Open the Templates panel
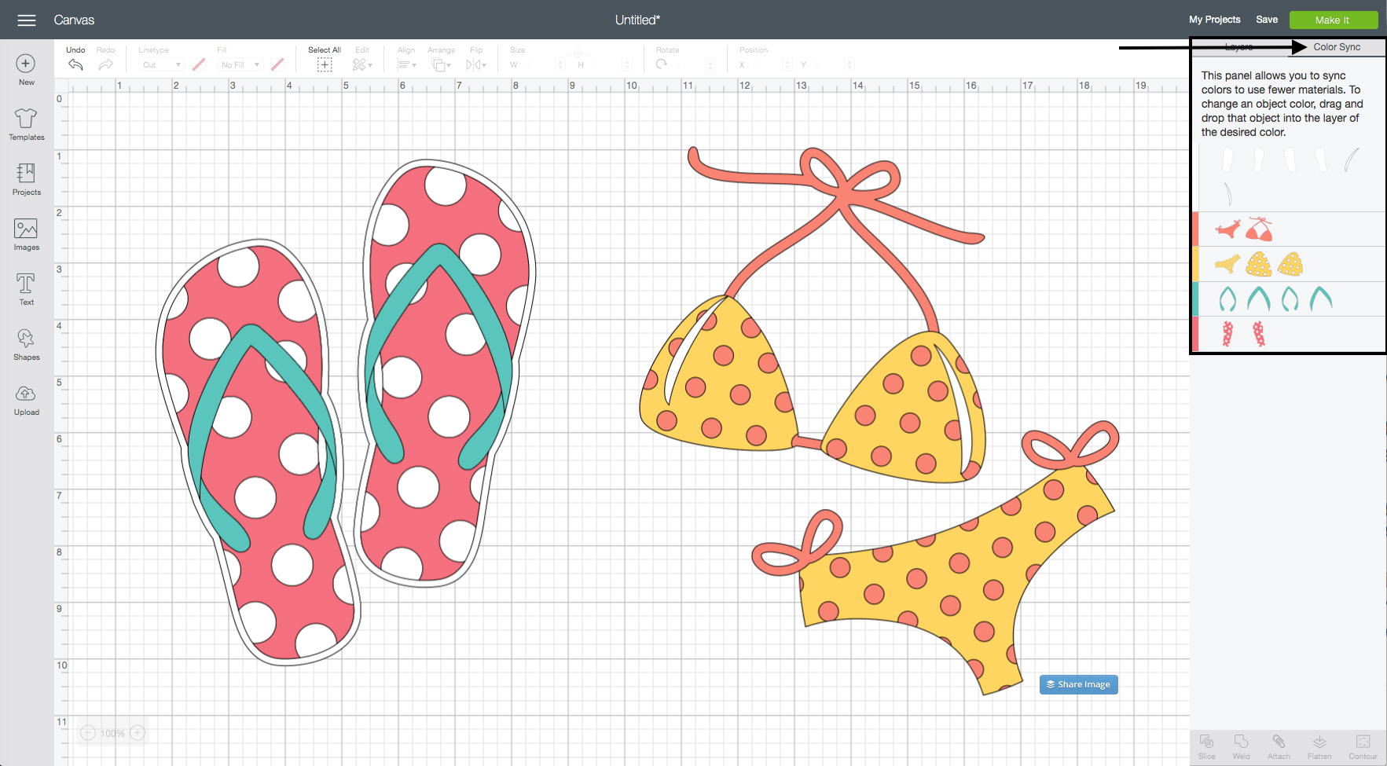The height and width of the screenshot is (766, 1387). click(x=26, y=119)
